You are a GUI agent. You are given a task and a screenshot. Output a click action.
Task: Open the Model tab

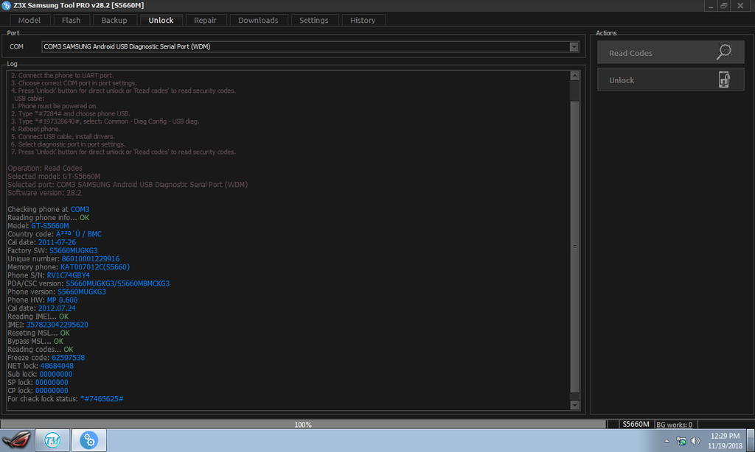coord(29,20)
